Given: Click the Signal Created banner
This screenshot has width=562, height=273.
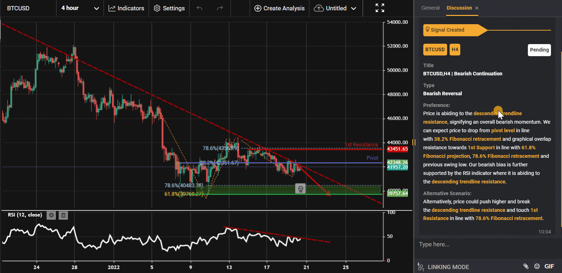Looking at the screenshot, I should 455,30.
